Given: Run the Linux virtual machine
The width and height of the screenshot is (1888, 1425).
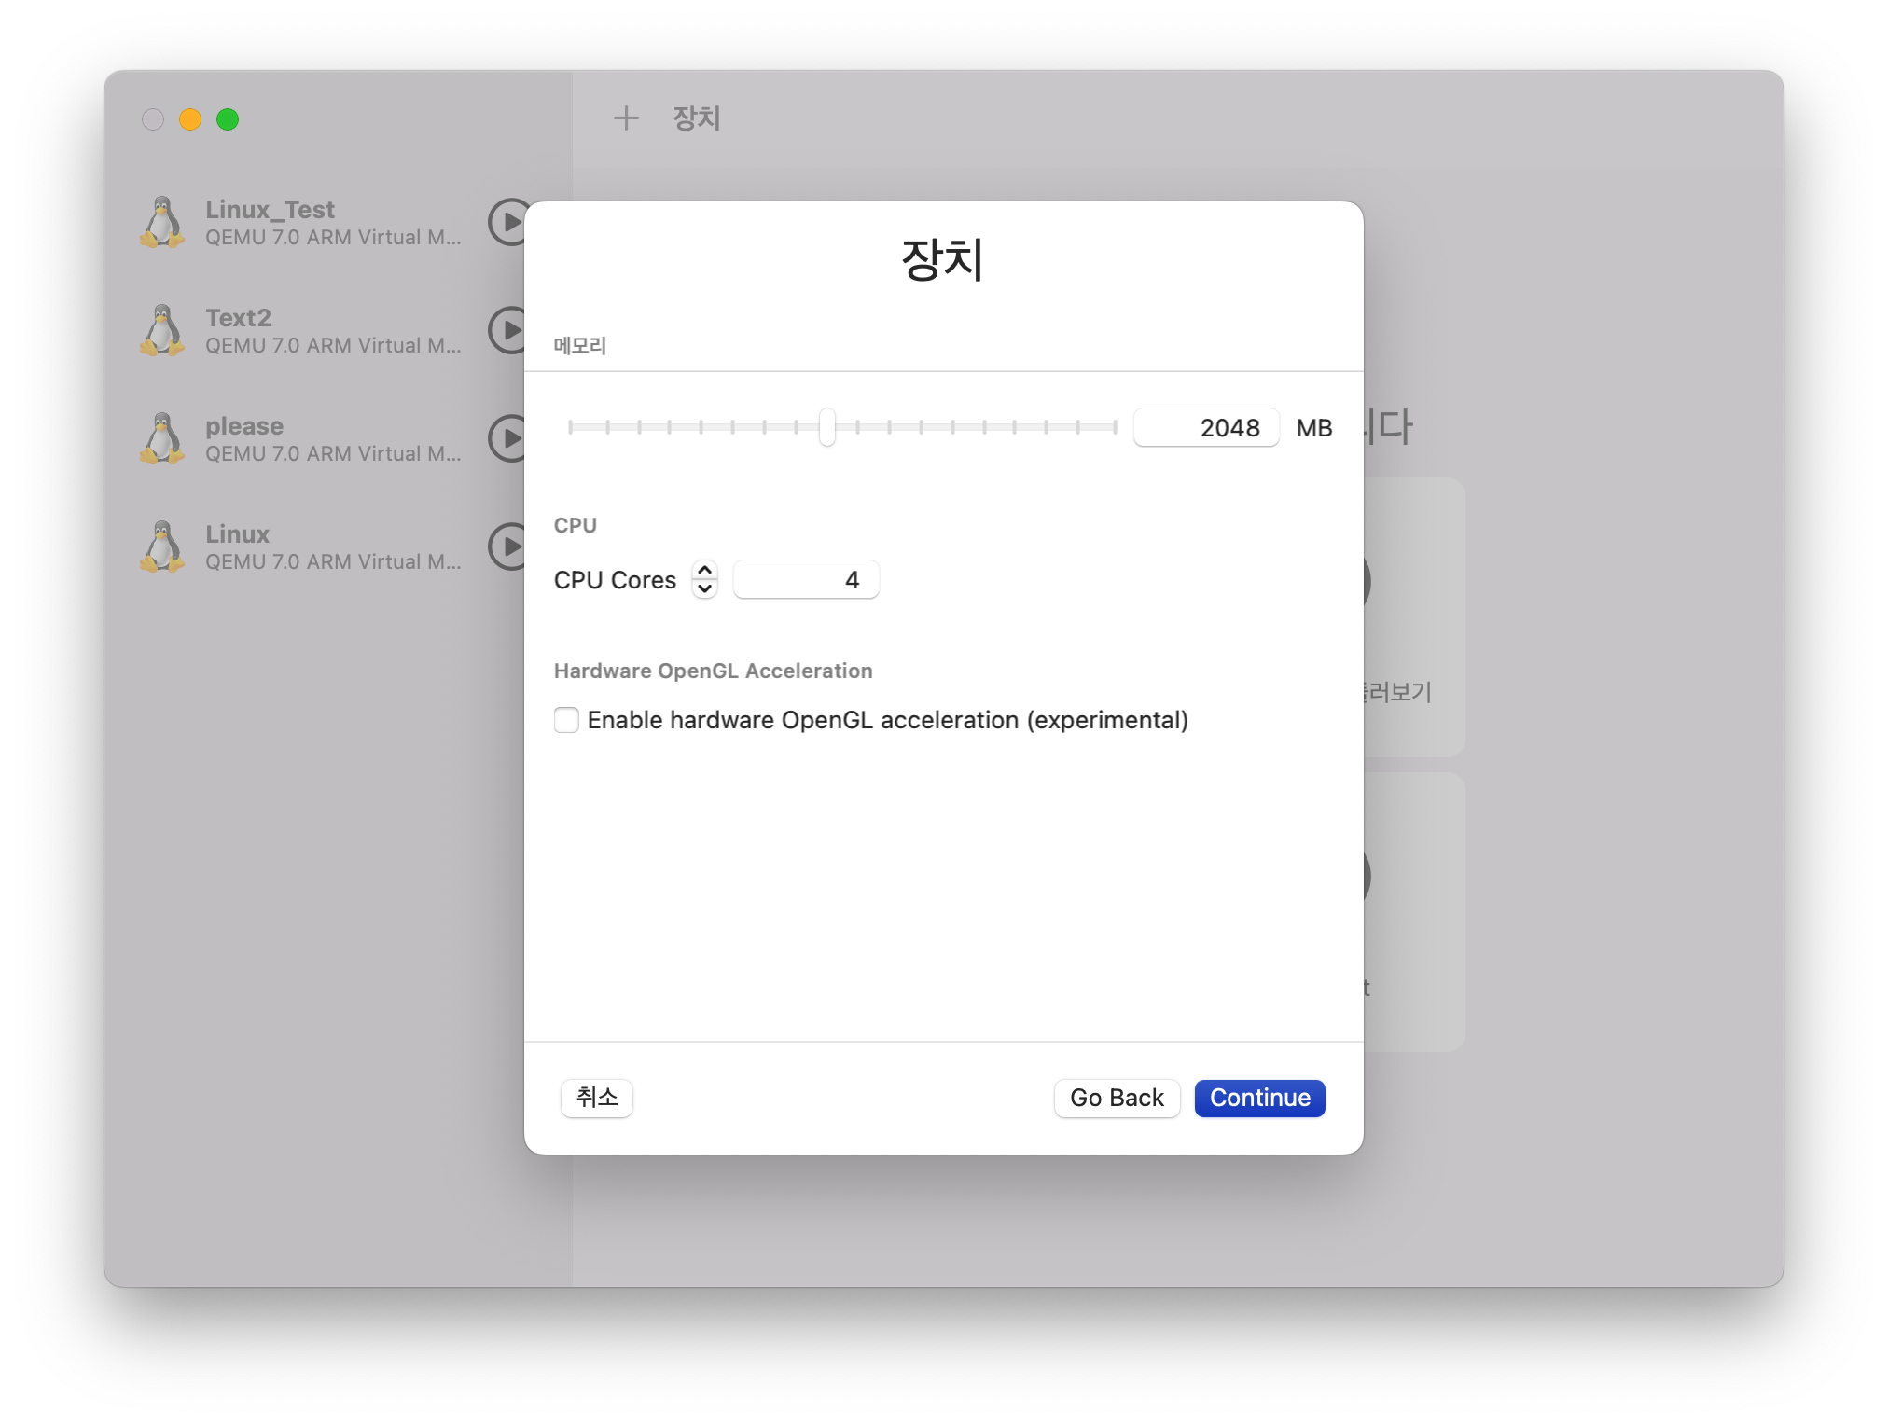Looking at the screenshot, I should (508, 546).
